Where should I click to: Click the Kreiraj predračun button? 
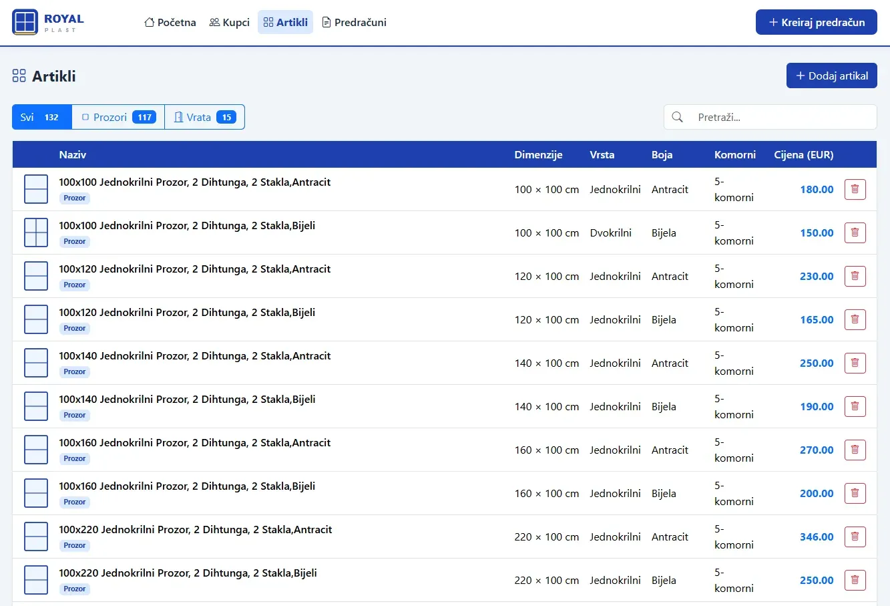(x=817, y=22)
